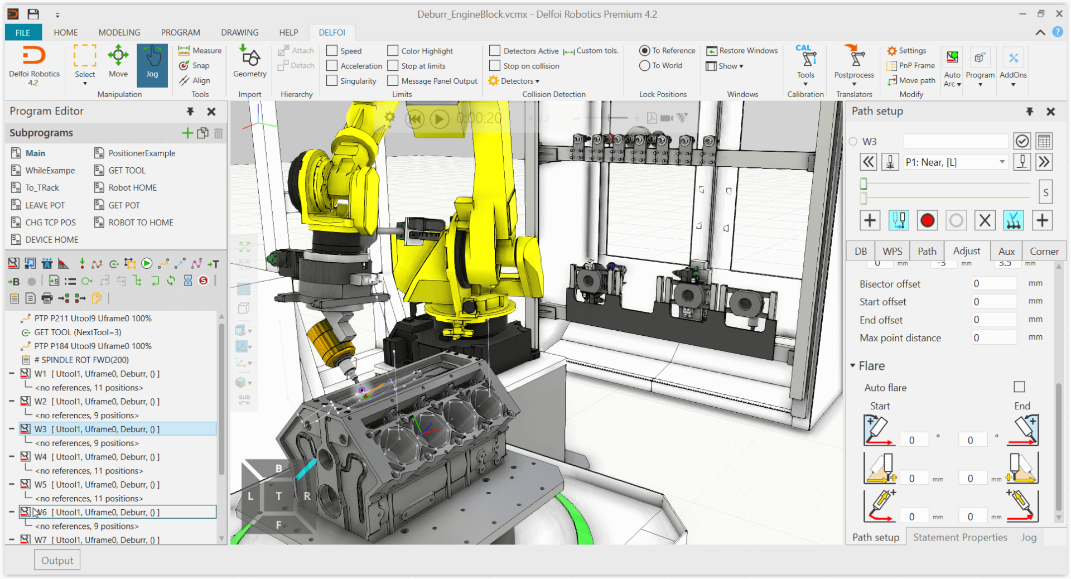Toggle Stop at limits checkbox
This screenshot has height=579, width=1071.
[x=393, y=66]
